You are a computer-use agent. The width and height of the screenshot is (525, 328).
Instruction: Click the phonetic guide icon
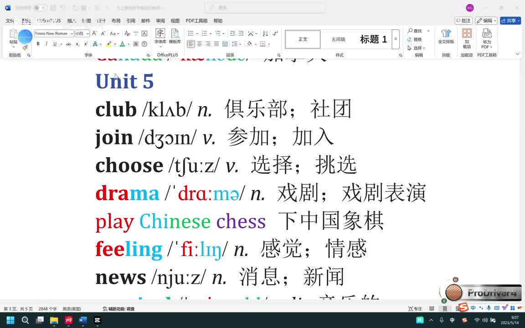coord(136,33)
